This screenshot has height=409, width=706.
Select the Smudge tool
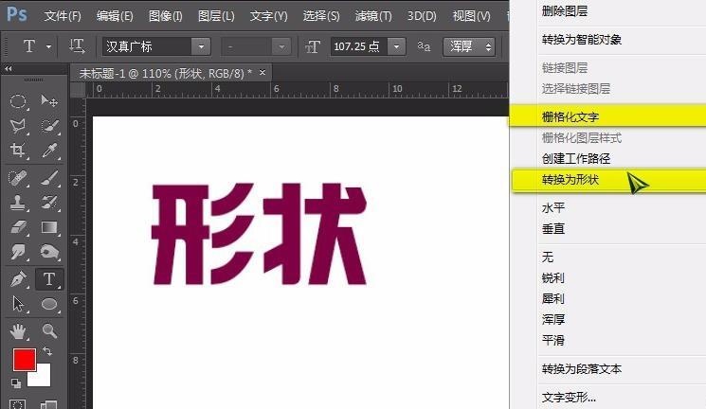point(18,252)
